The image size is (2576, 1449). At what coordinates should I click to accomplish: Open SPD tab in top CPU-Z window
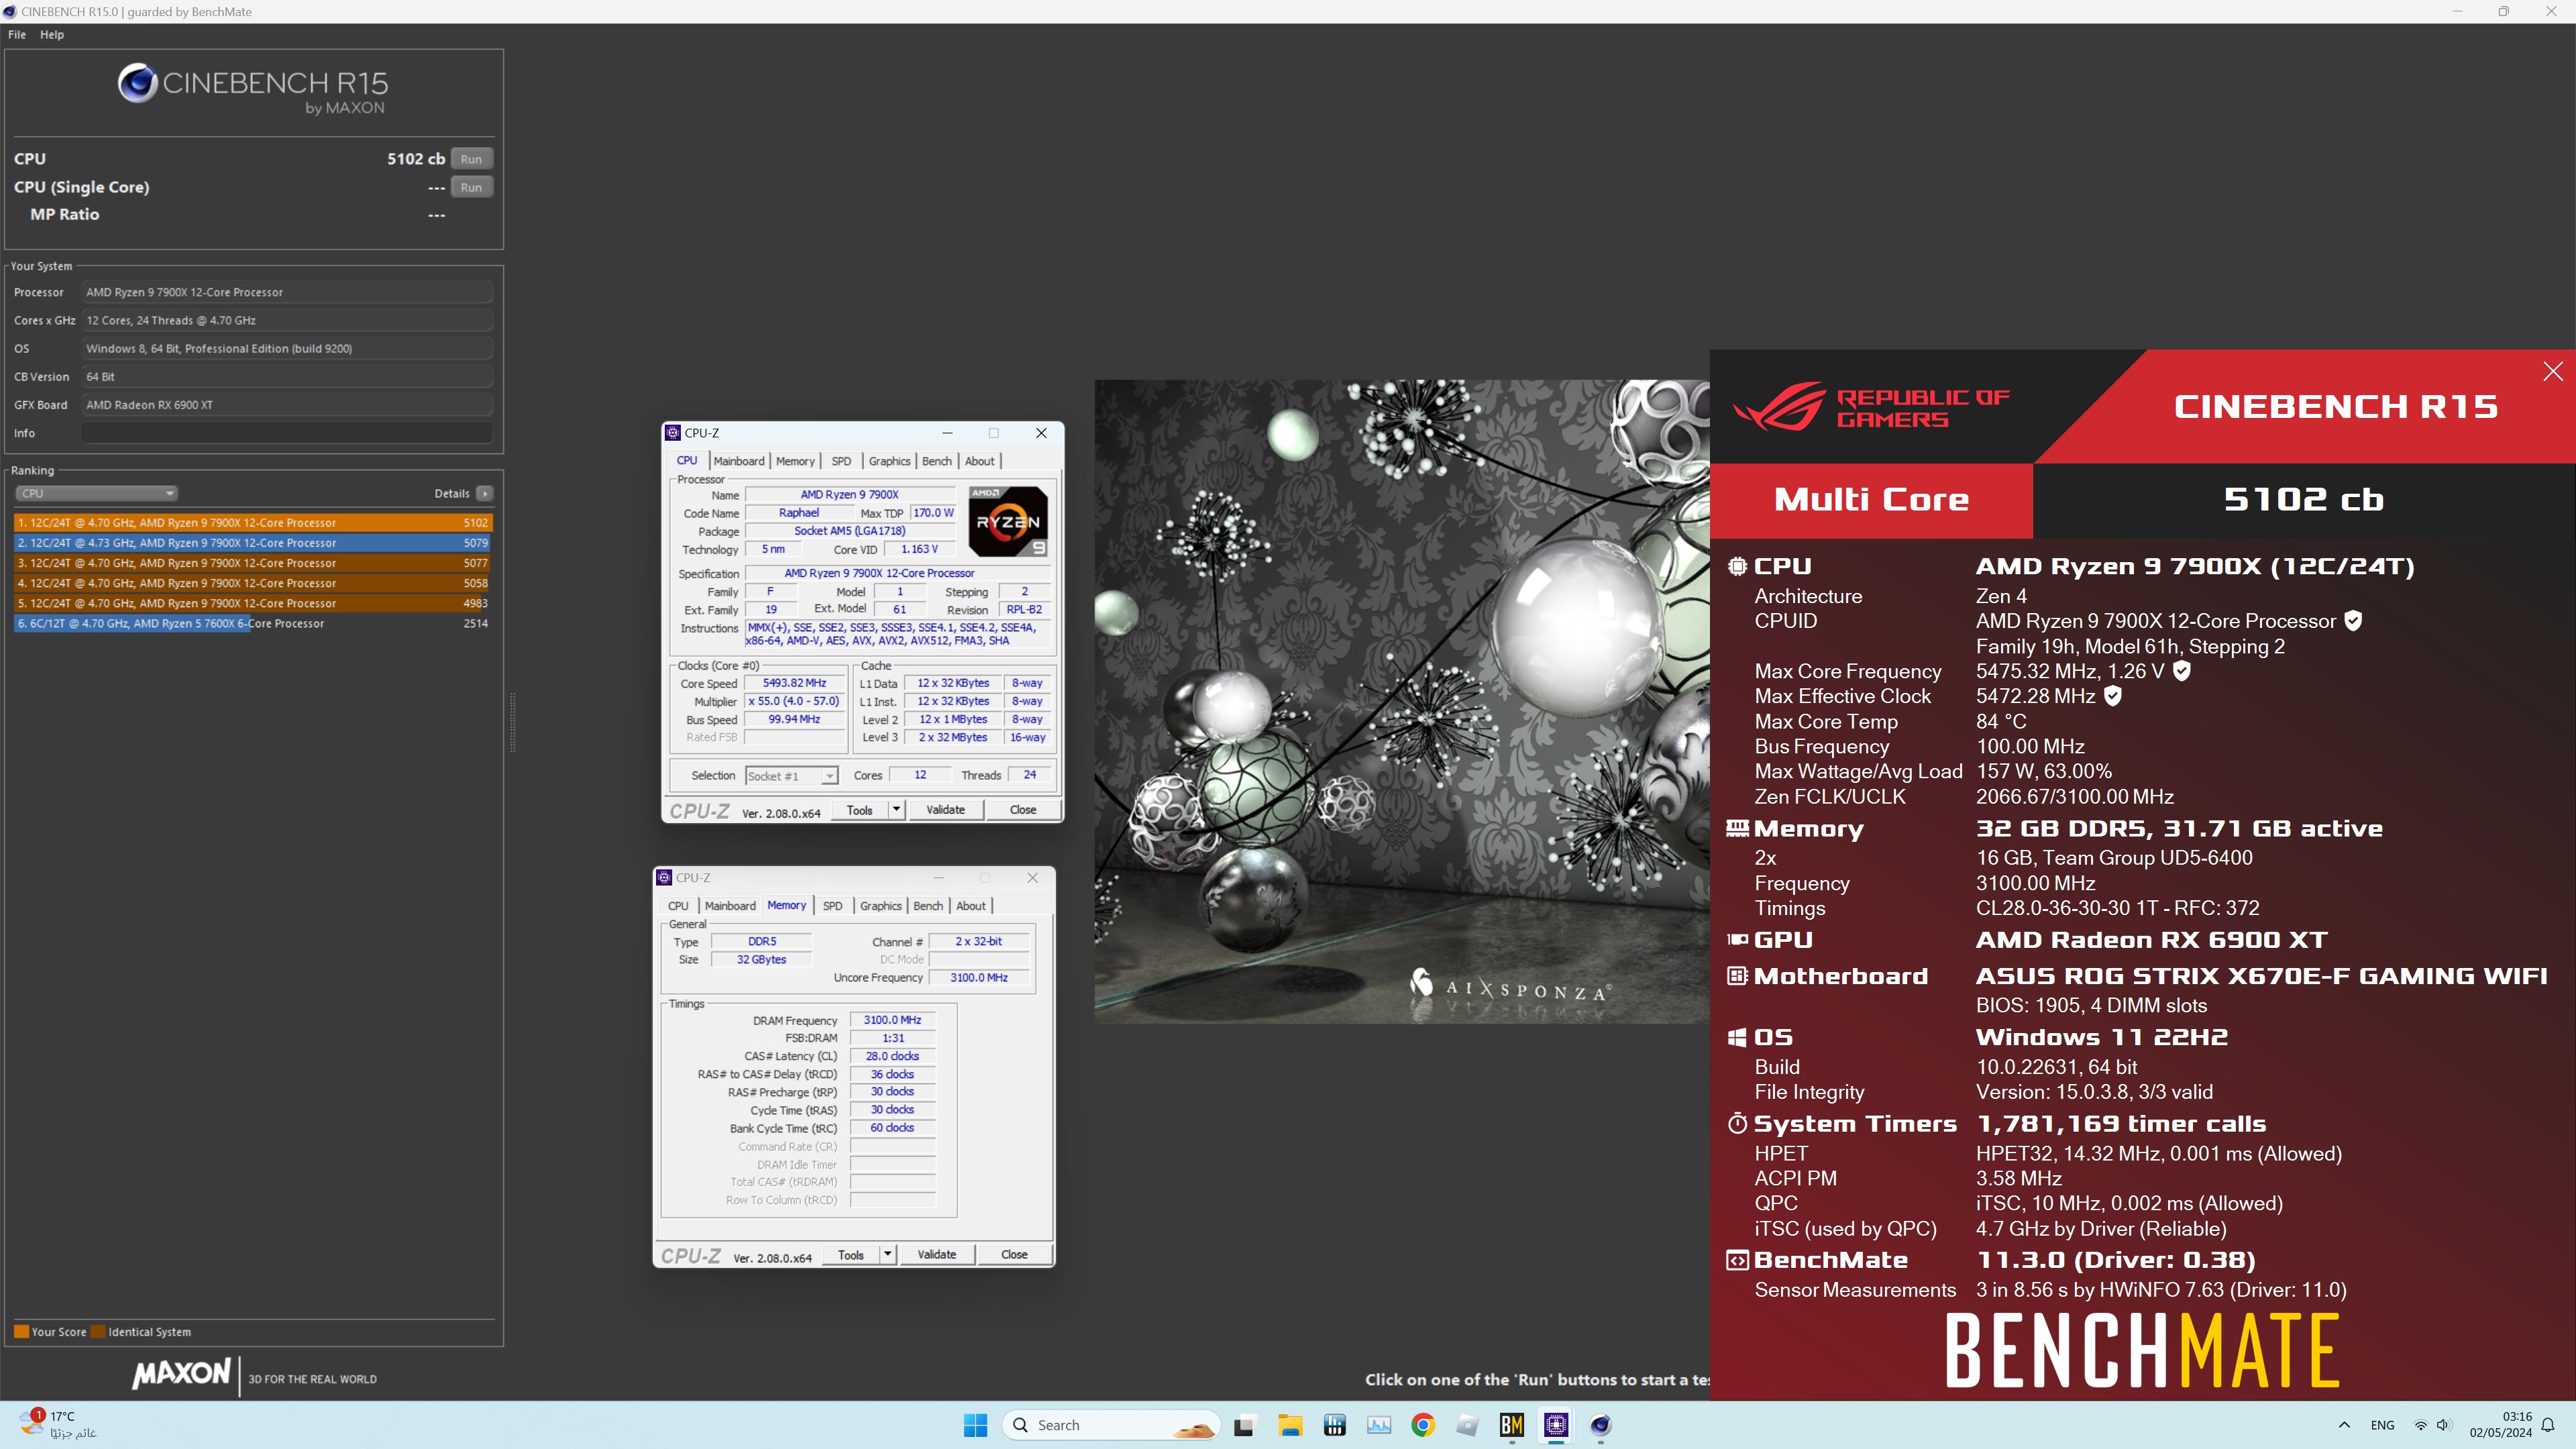[841, 461]
